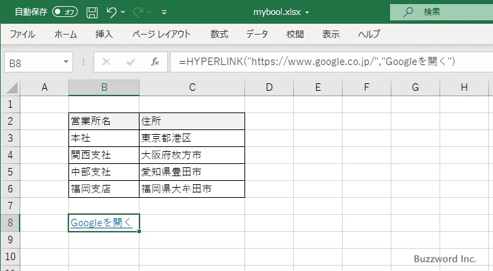
Task: Click the 検索 search box
Action: click(x=442, y=12)
